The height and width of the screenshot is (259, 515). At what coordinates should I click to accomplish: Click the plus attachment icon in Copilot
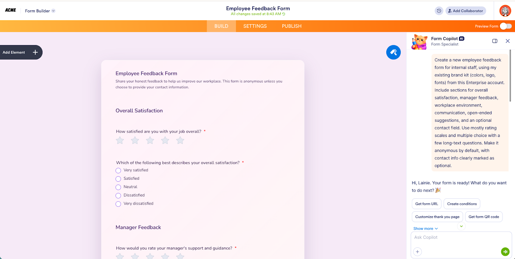(417, 252)
